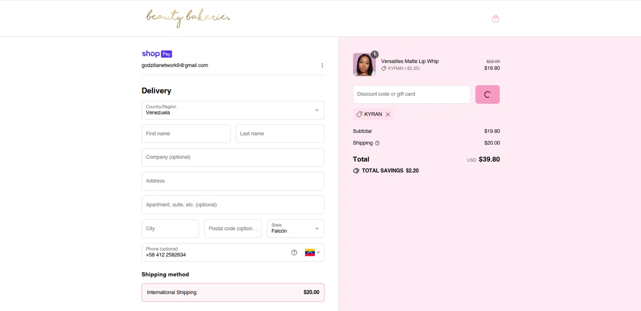641x311 pixels.
Task: Focus the Discount code or gift card field
Action: [412, 95]
